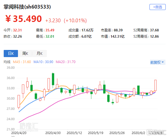This screenshot has height=137, width=168.
Task: Click the percentage change (+10.01%)
Action: coord(75,20)
